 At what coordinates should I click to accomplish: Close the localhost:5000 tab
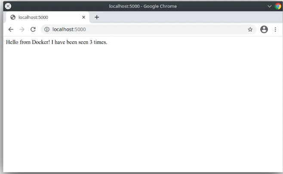coord(83,17)
